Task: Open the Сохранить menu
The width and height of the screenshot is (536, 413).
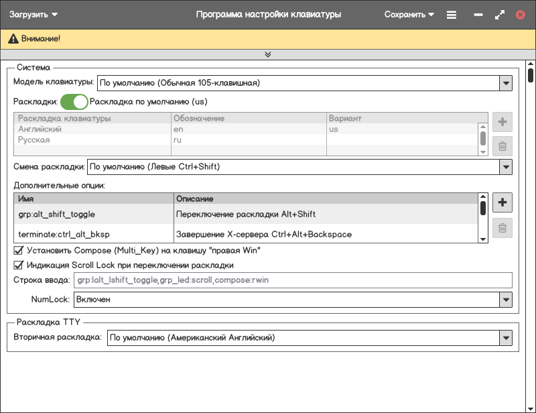Action: [409, 14]
